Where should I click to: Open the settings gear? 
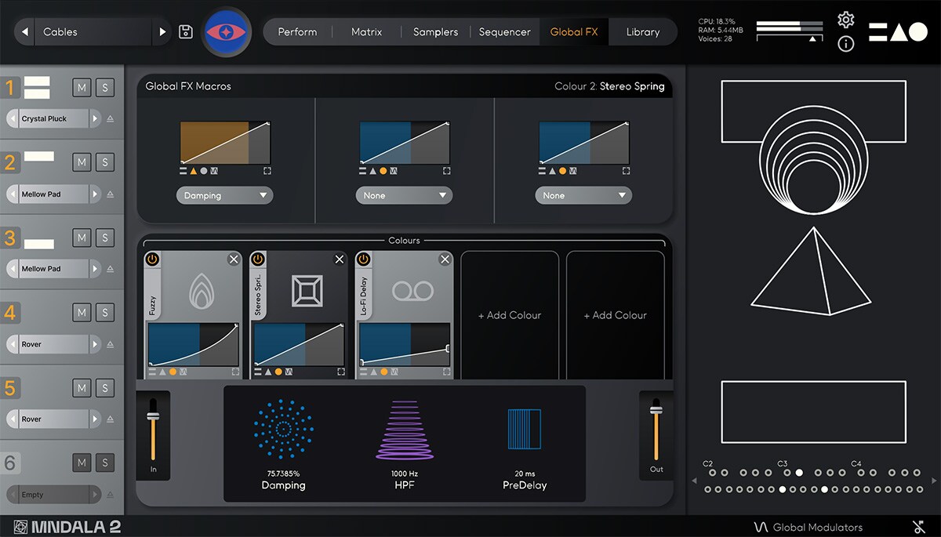click(x=845, y=20)
